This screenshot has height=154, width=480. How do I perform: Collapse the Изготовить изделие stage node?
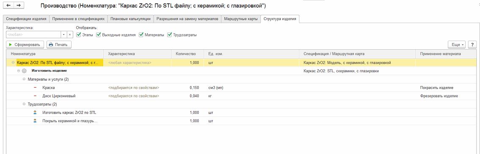(x=18, y=71)
